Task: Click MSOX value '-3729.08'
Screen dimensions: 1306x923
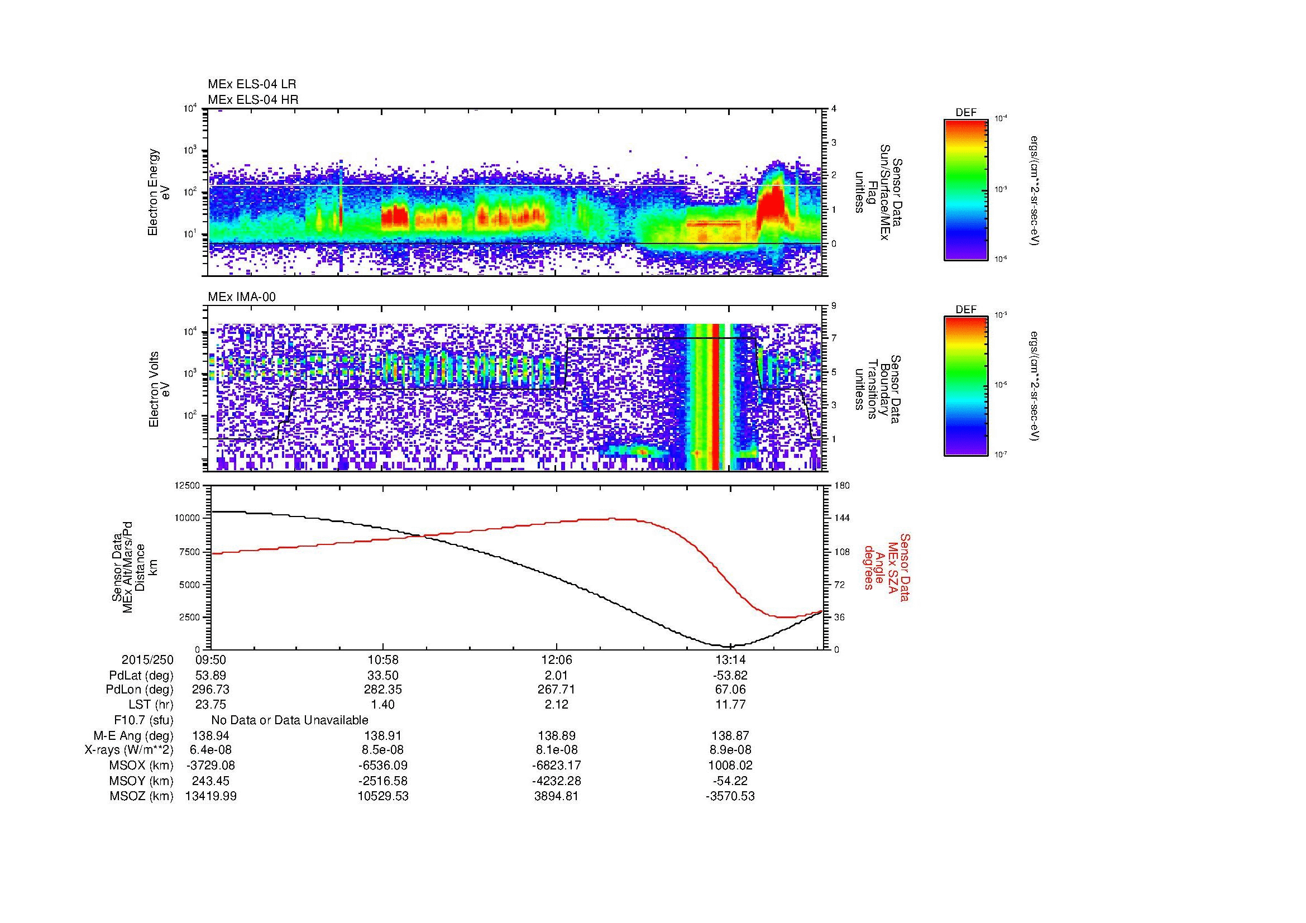Action: (x=211, y=766)
